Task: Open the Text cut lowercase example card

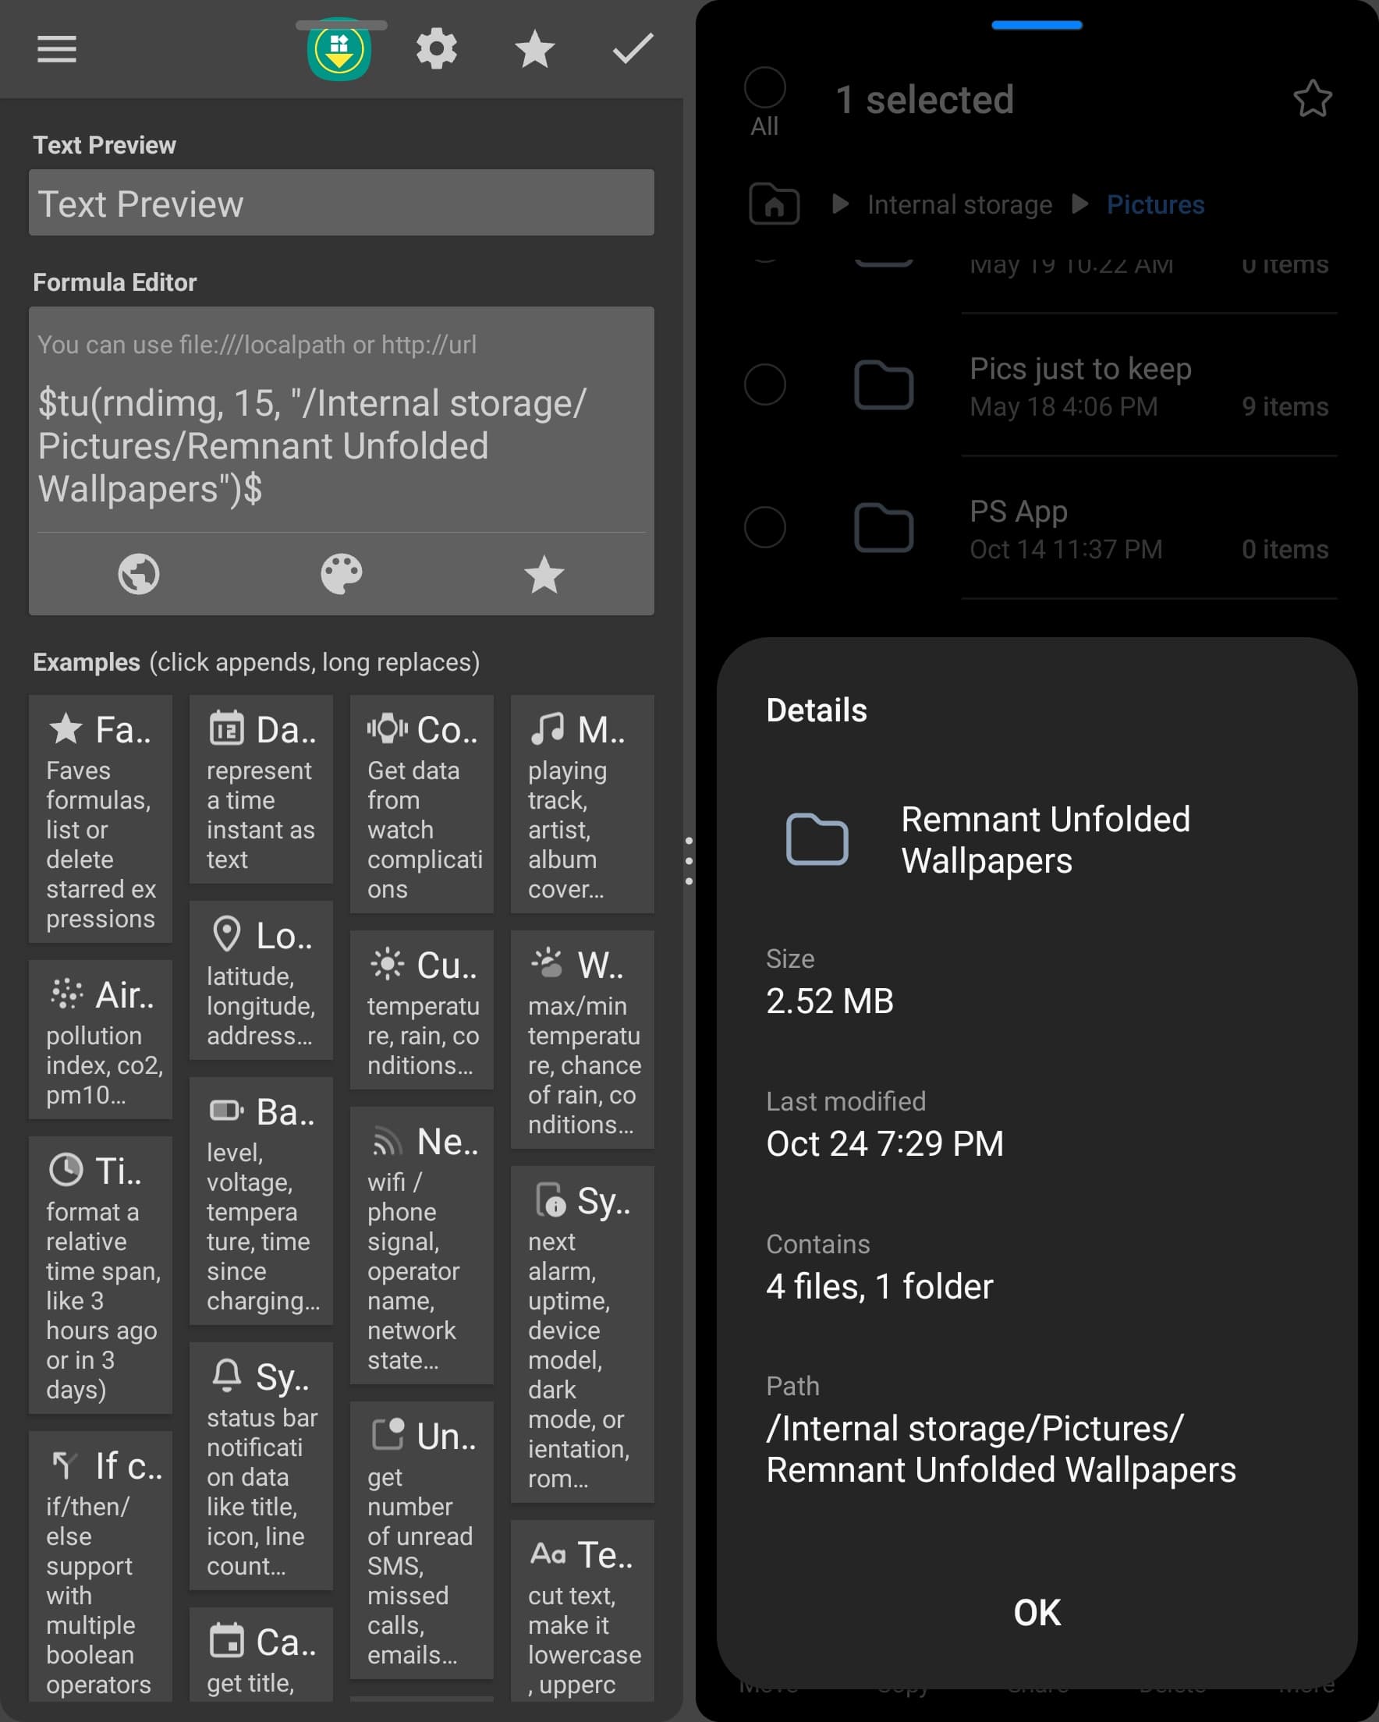Action: (583, 1610)
